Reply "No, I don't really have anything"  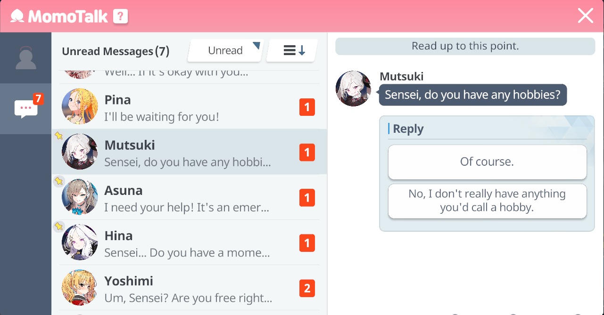[x=487, y=201]
